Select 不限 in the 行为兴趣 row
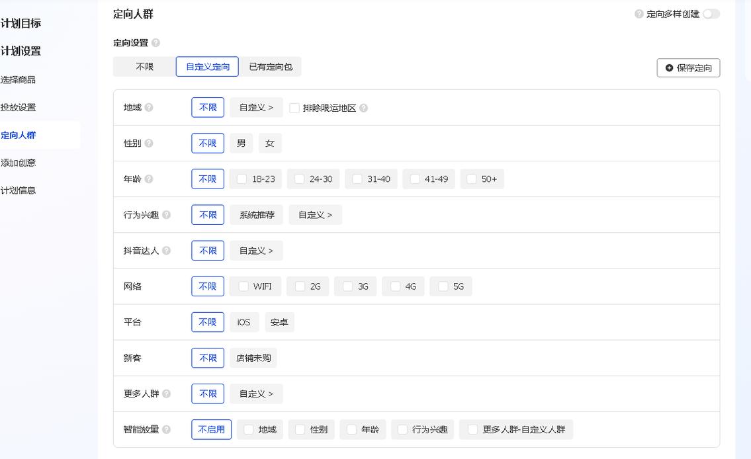751x459 pixels. [208, 215]
